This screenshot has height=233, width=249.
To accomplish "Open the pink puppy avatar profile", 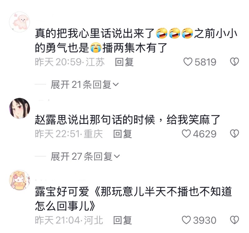I will coord(20,22).
